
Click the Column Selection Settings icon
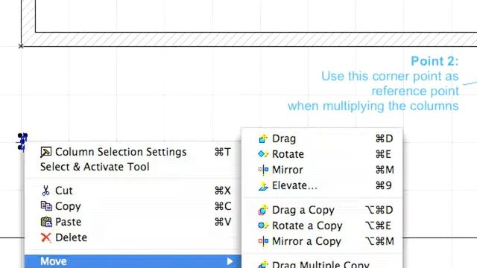(x=45, y=152)
